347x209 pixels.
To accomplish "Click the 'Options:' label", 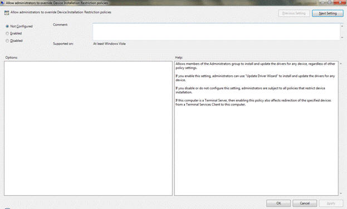I will [12, 57].
